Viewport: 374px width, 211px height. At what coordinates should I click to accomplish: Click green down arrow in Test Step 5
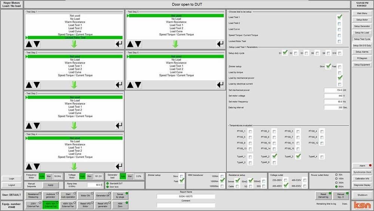pyautogui.click(x=175, y=44)
